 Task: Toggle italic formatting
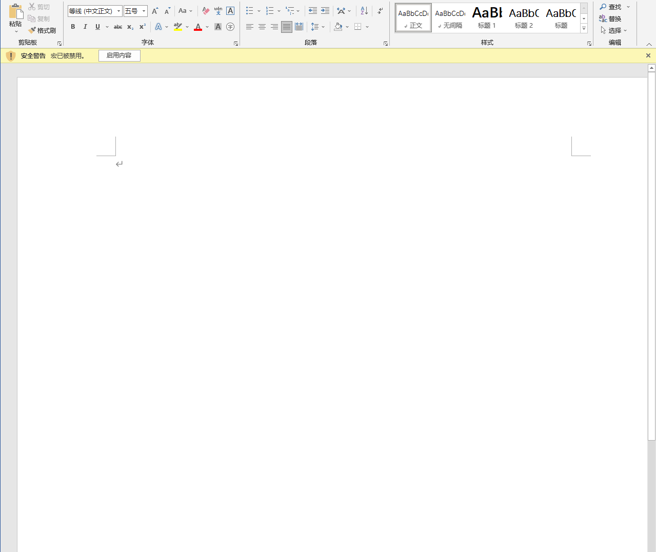(x=85, y=27)
